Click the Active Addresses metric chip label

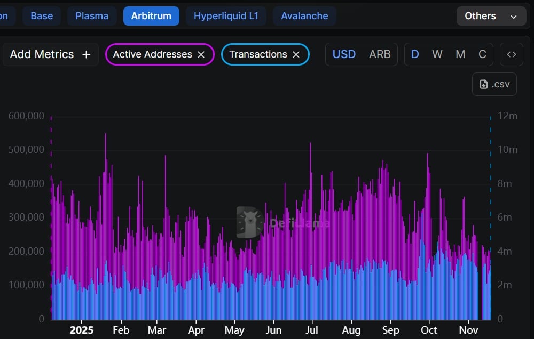[153, 54]
